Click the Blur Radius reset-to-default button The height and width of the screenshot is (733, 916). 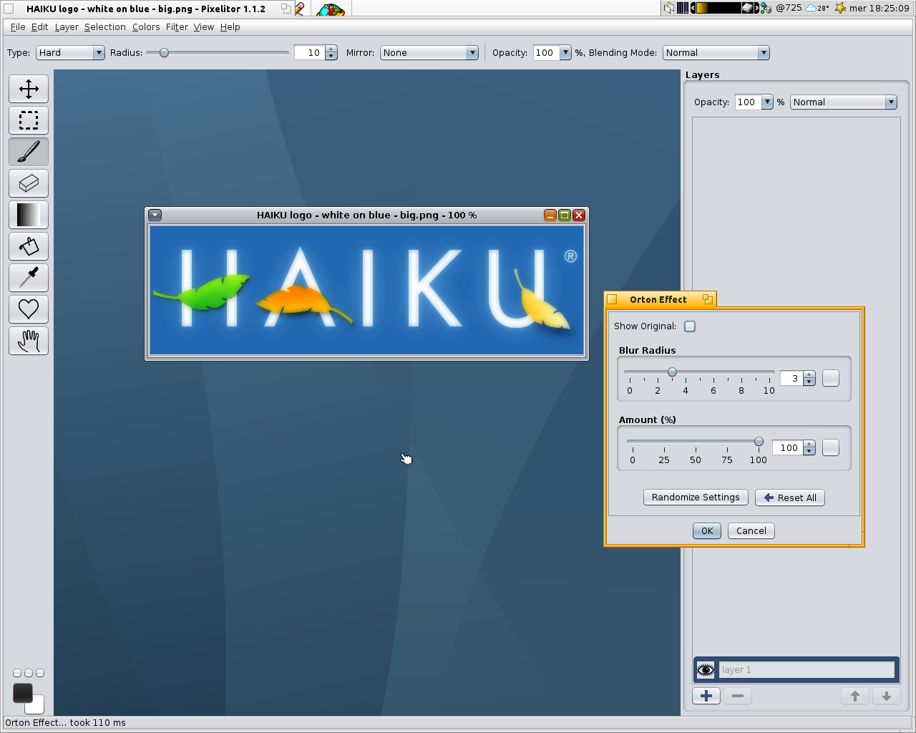pyautogui.click(x=831, y=378)
